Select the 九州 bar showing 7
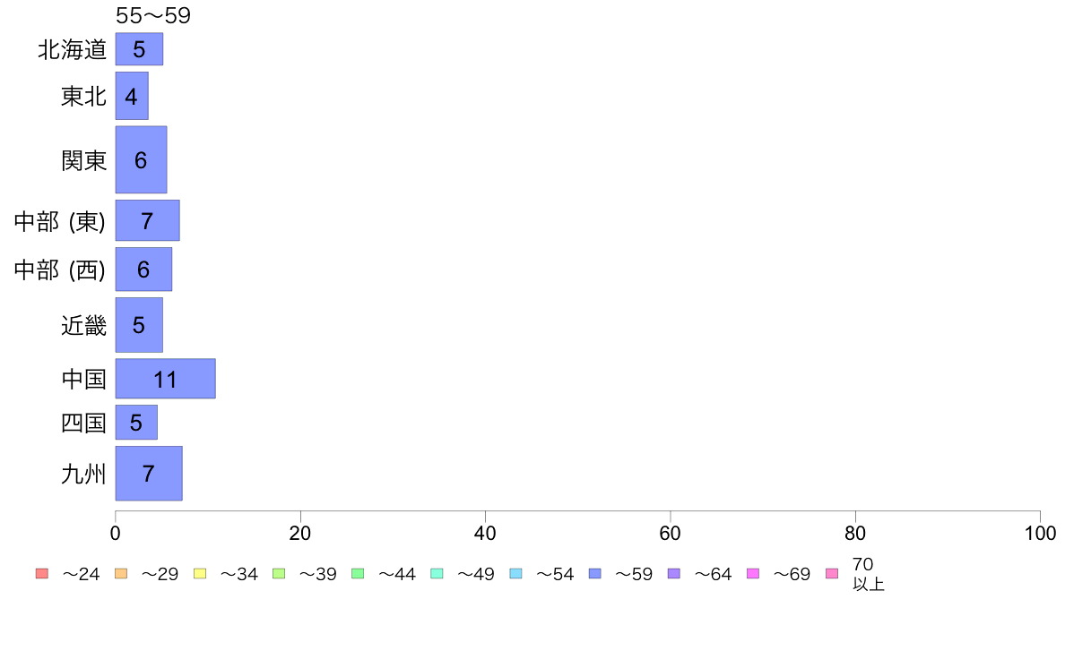This screenshot has height=659, width=1065. 149,474
